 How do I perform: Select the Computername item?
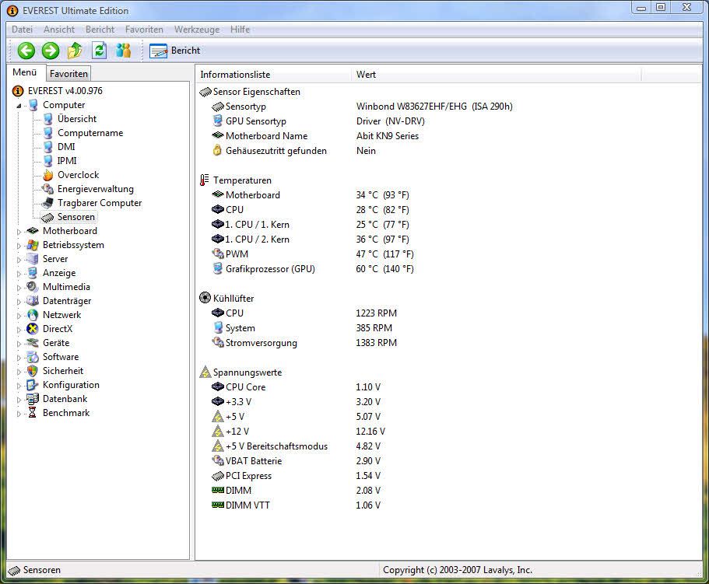point(90,133)
